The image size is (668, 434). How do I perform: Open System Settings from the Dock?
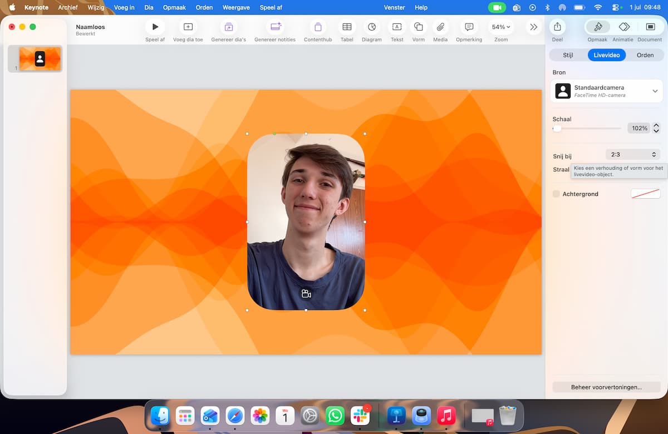(x=310, y=416)
